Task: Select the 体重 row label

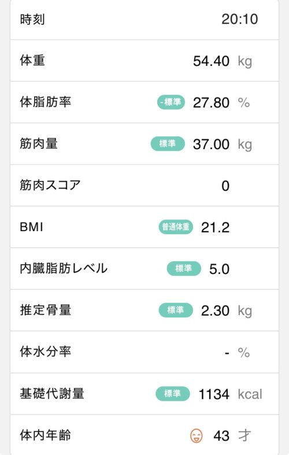Action: [x=32, y=61]
